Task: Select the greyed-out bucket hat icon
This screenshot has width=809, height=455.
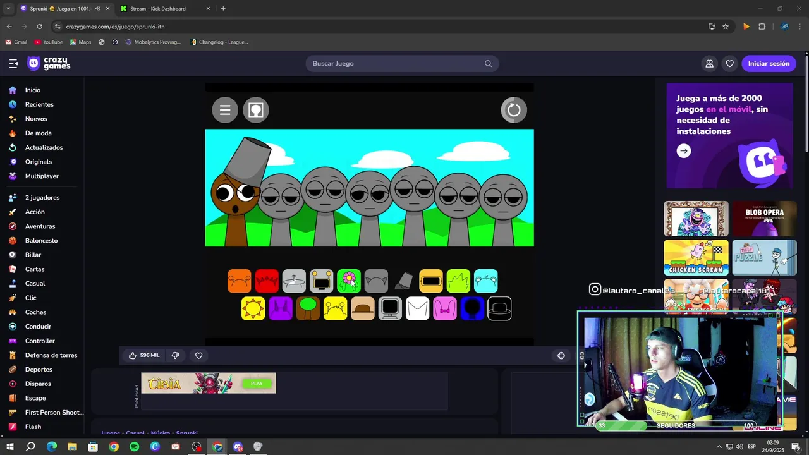Action: (404, 281)
